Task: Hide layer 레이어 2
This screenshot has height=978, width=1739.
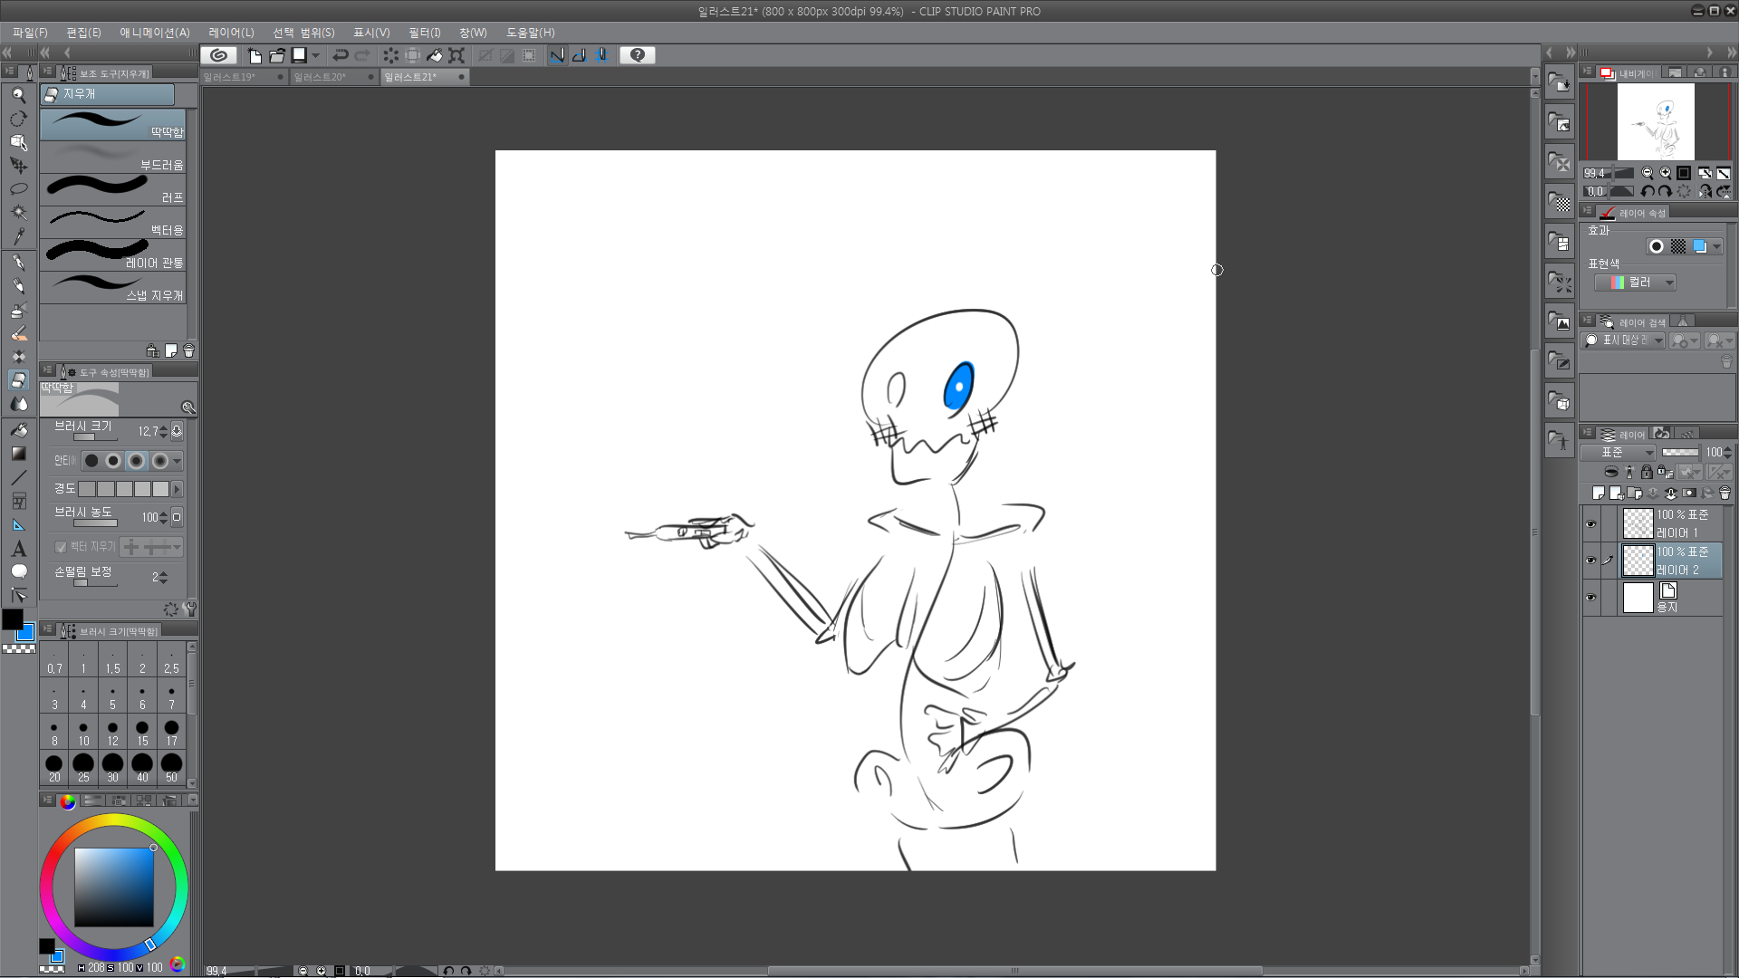Action: (1591, 561)
